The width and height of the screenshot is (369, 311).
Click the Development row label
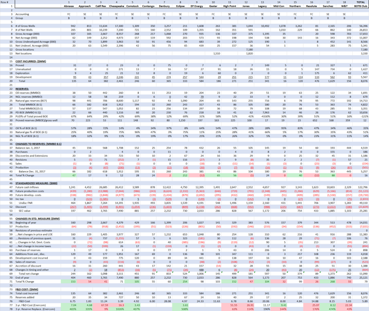coord(24,77)
